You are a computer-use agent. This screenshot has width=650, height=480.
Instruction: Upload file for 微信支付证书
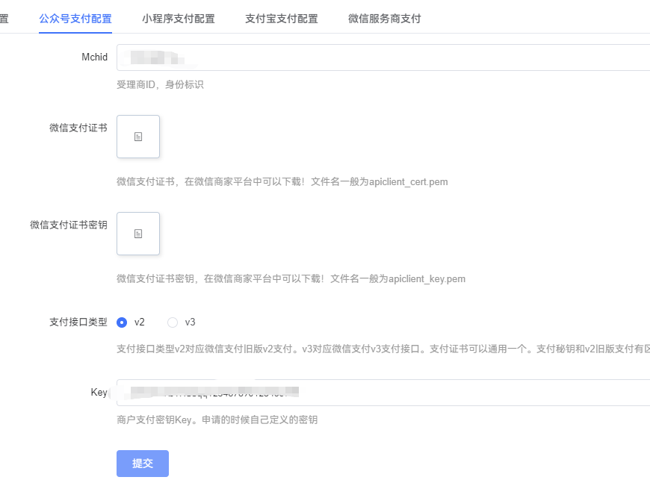pos(138,137)
